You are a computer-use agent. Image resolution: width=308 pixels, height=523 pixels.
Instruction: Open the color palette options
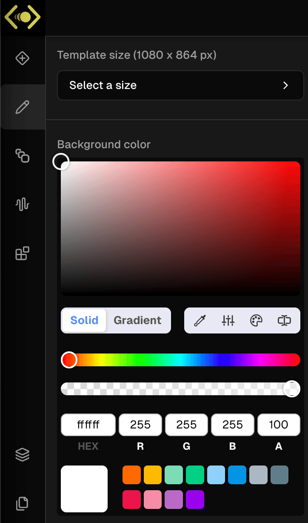(256, 321)
